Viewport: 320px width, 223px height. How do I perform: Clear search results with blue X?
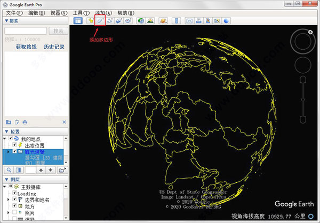click(64, 122)
